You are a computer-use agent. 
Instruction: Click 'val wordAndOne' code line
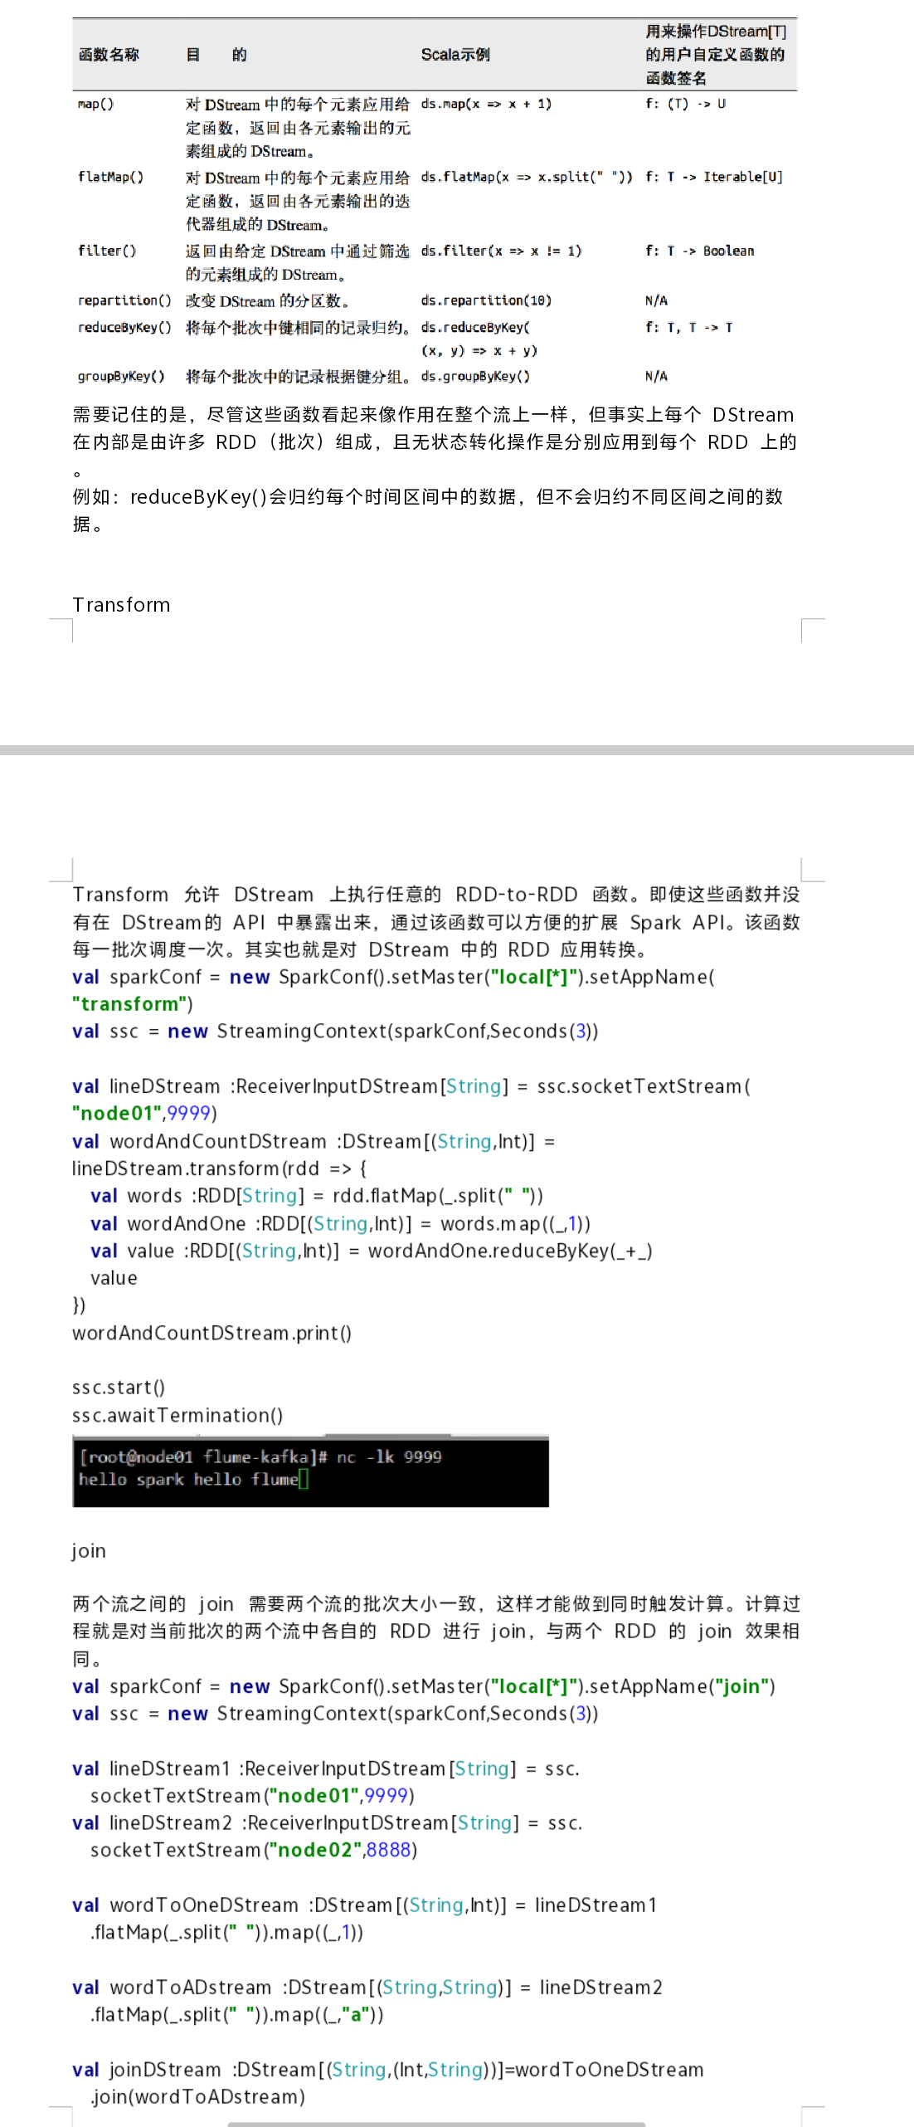tap(341, 1224)
